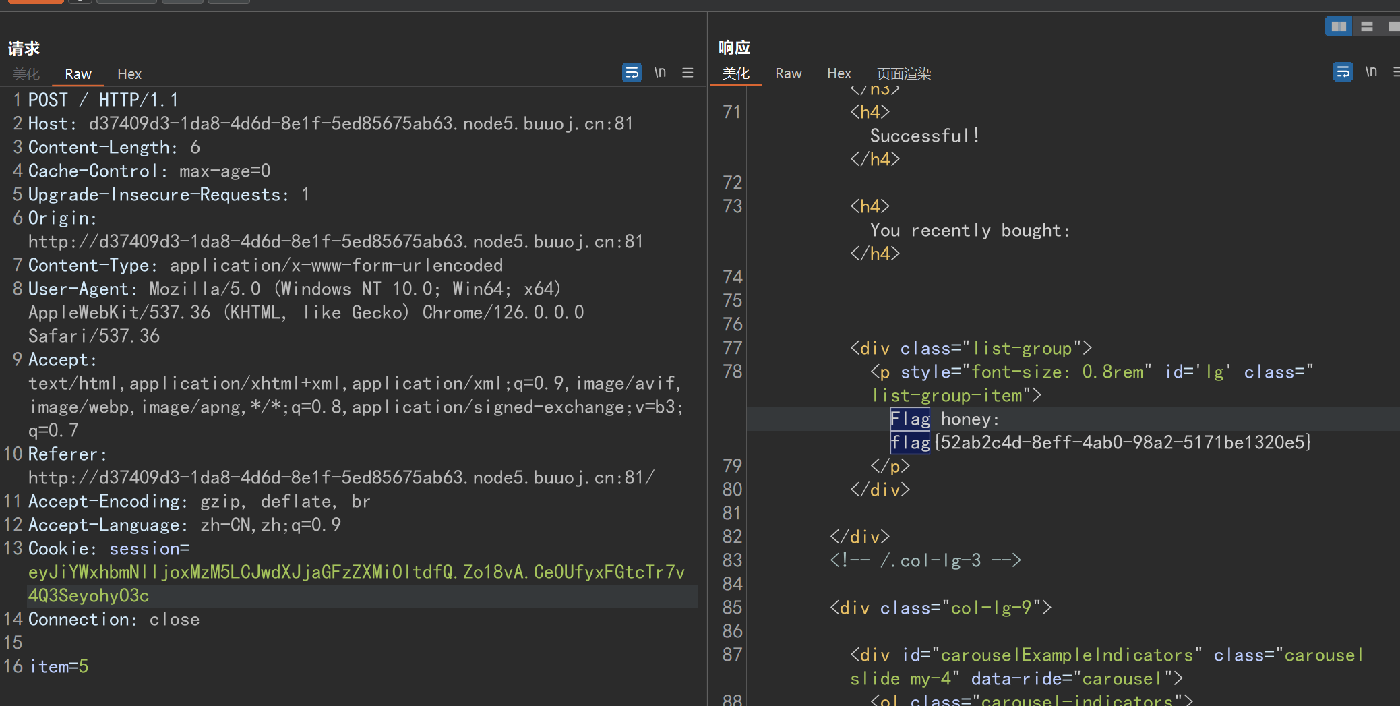
Task: Click the Cache-Control: max-age=0 header
Action: pos(150,171)
